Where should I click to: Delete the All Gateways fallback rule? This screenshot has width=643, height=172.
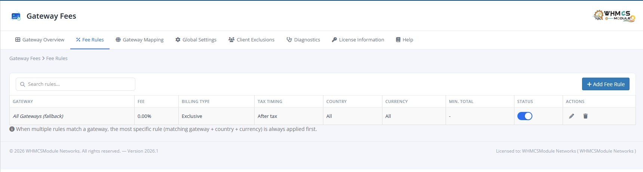point(585,116)
